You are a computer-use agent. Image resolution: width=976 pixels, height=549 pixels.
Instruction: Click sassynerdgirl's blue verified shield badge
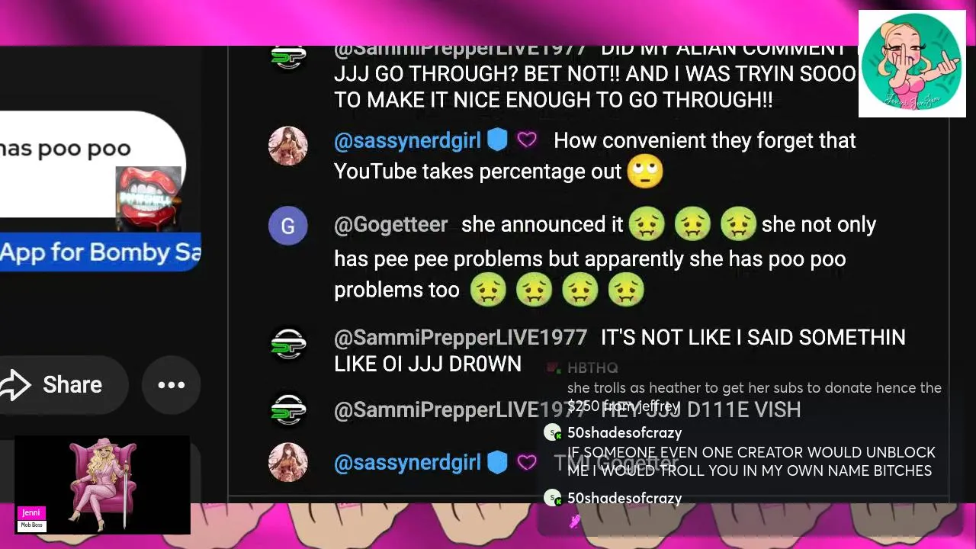497,140
